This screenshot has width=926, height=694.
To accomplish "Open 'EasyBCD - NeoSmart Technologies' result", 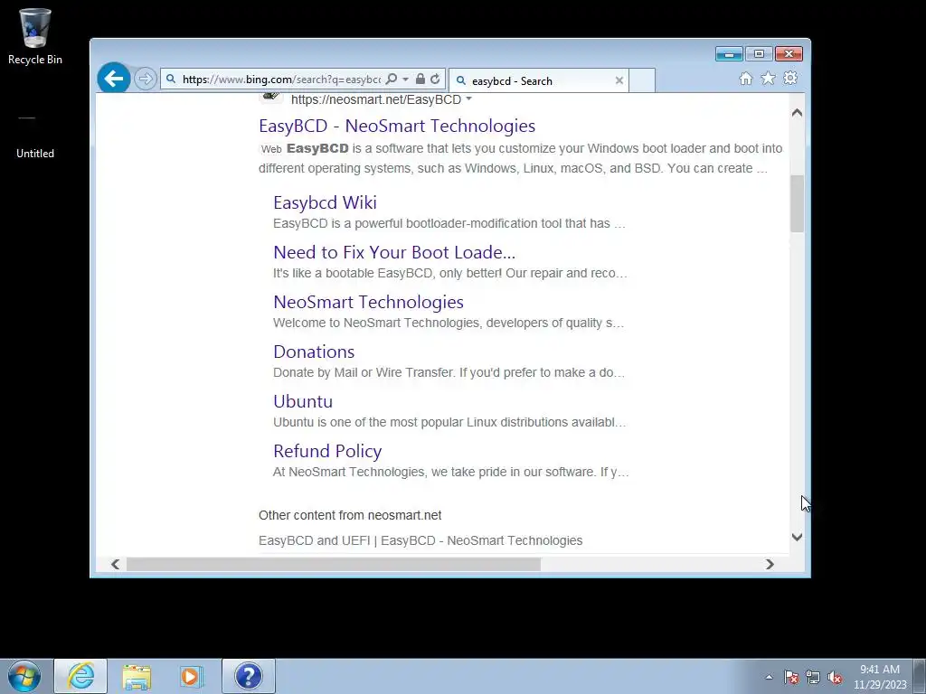I will (x=397, y=126).
